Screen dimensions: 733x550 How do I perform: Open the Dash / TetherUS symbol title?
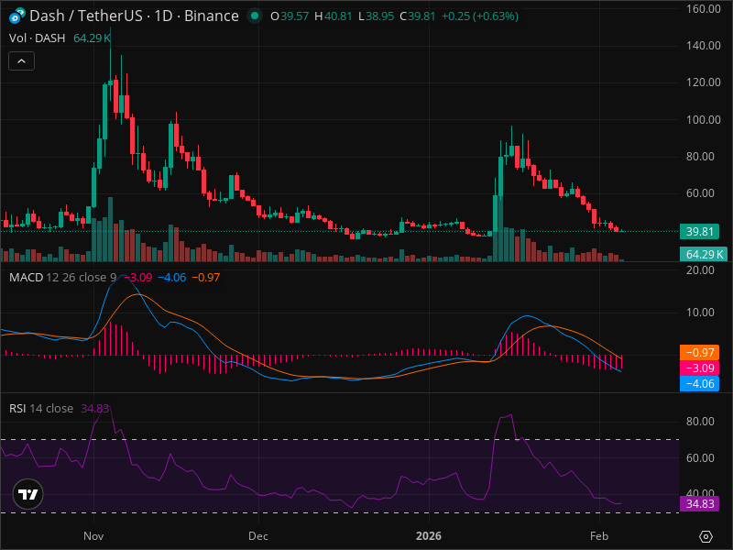tap(134, 16)
